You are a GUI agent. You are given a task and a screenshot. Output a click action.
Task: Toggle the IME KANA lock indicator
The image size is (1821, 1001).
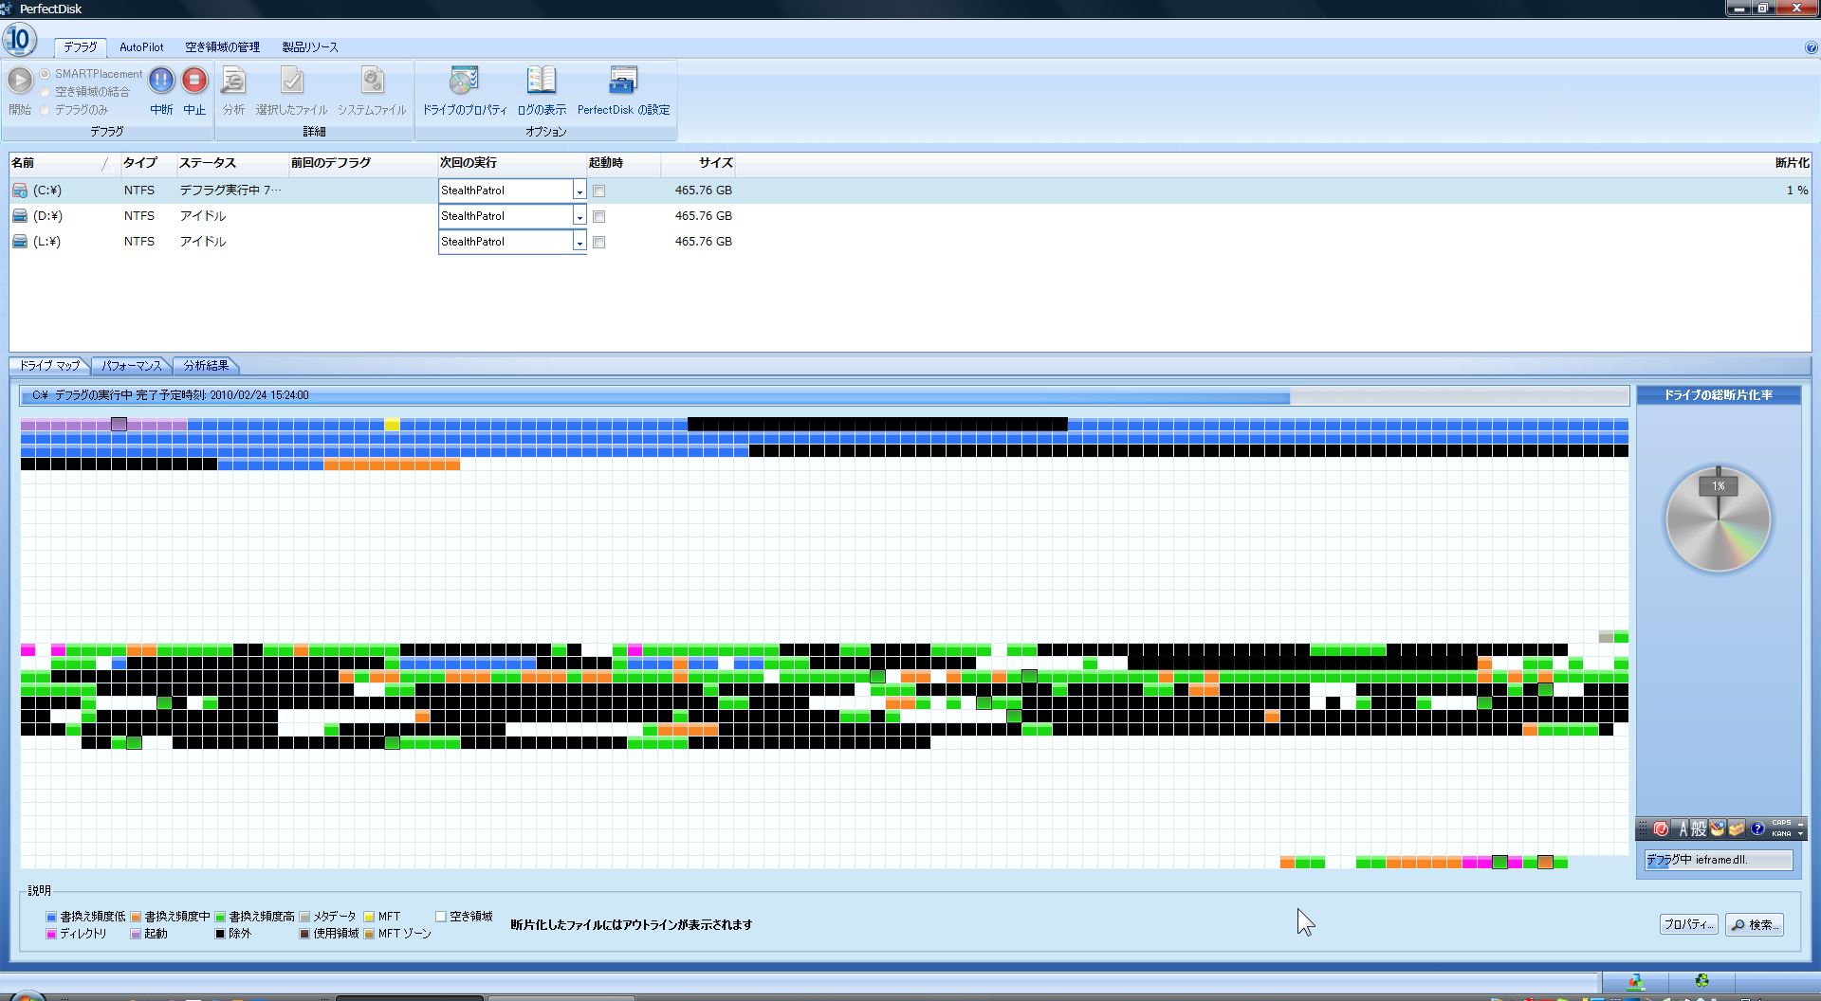(x=1781, y=834)
